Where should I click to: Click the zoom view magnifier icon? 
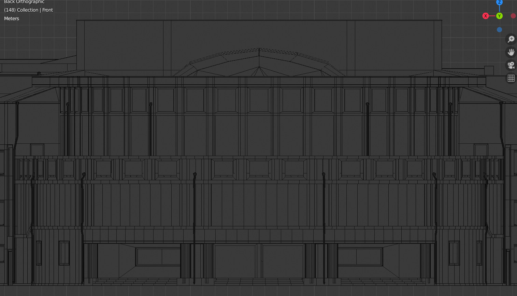[511, 39]
